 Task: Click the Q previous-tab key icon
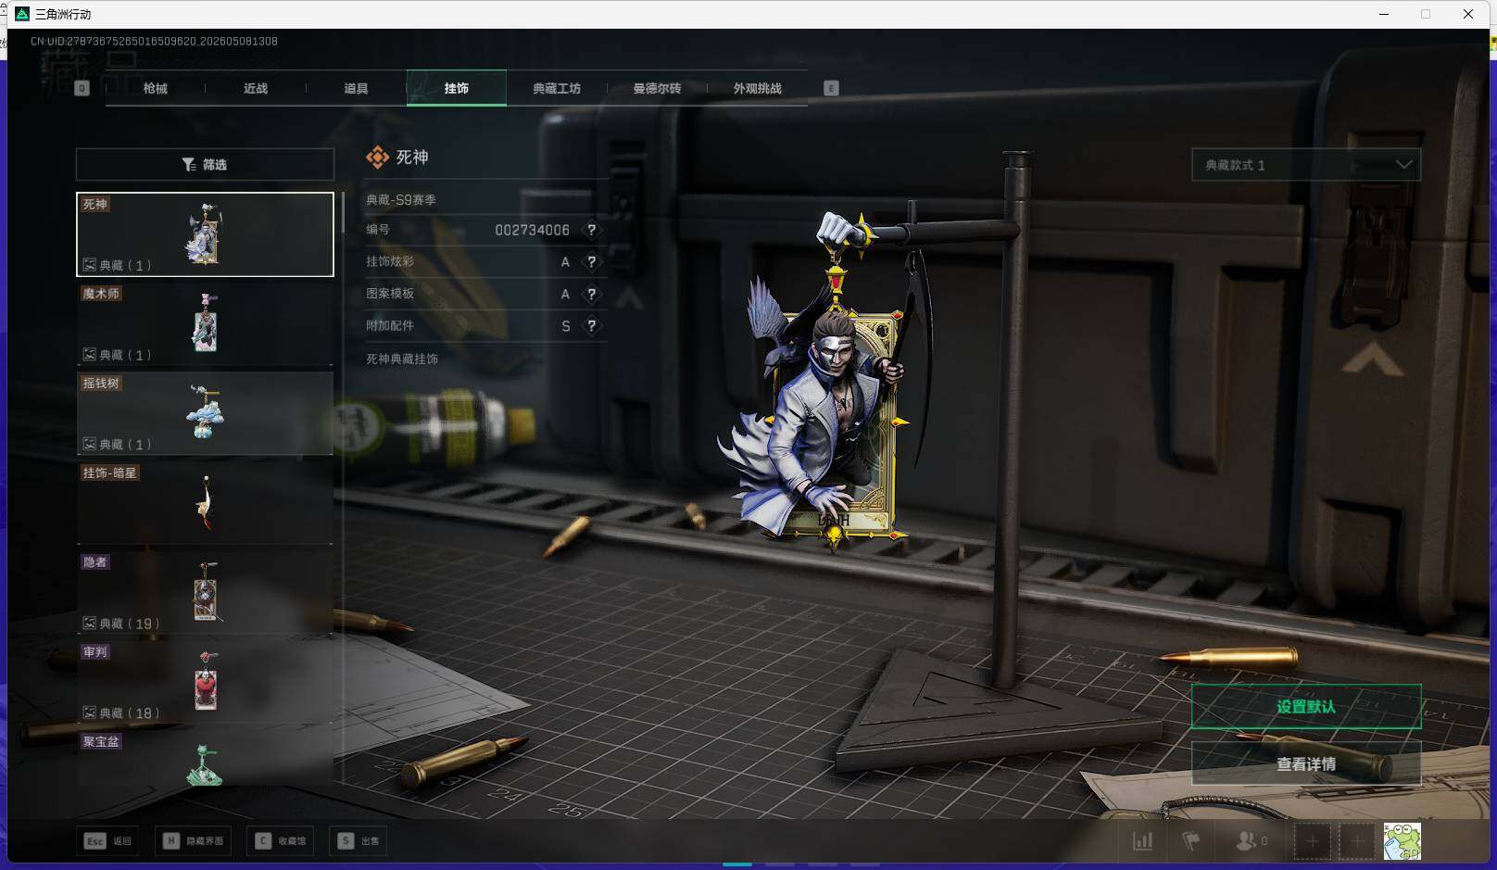click(x=82, y=88)
